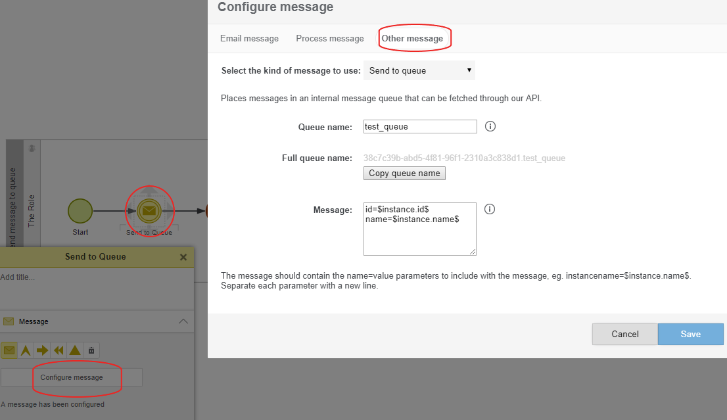Screen dimensions: 727x420
Task: Switch to the Email message tab
Action: (x=249, y=39)
